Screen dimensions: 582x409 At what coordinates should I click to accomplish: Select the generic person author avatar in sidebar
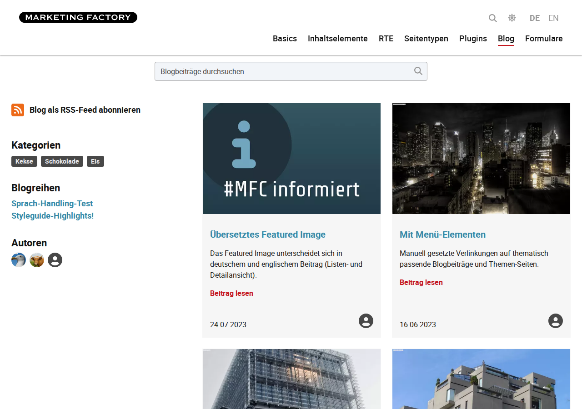point(55,260)
